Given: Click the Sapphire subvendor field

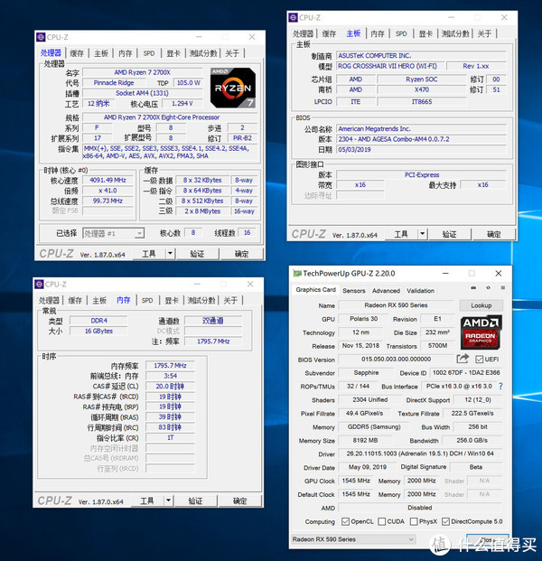Looking at the screenshot, I should click(366, 372).
